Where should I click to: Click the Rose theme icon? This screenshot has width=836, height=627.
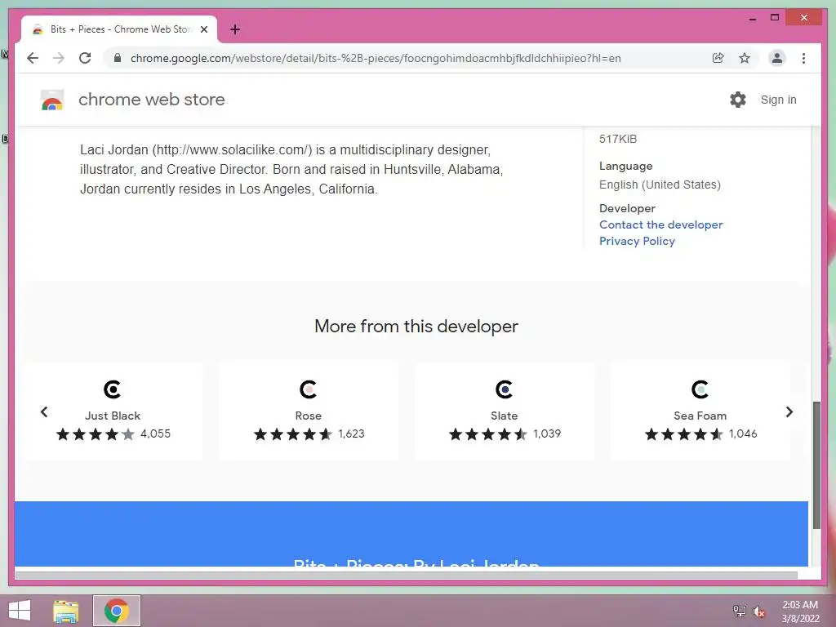[x=308, y=389]
